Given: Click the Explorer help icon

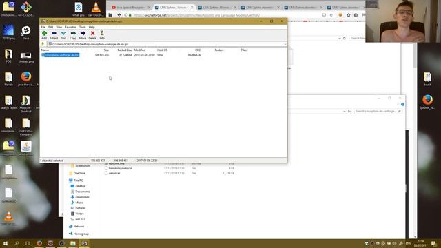Looking at the screenshot, I should 402,104.
